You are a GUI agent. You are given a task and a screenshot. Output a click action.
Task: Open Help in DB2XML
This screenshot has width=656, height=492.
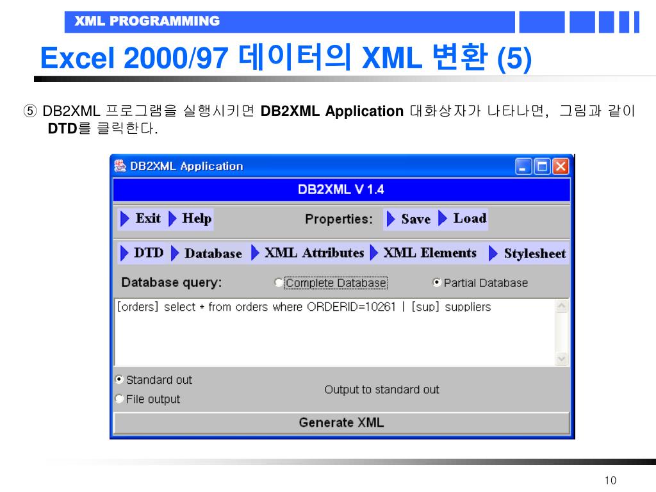(x=190, y=219)
